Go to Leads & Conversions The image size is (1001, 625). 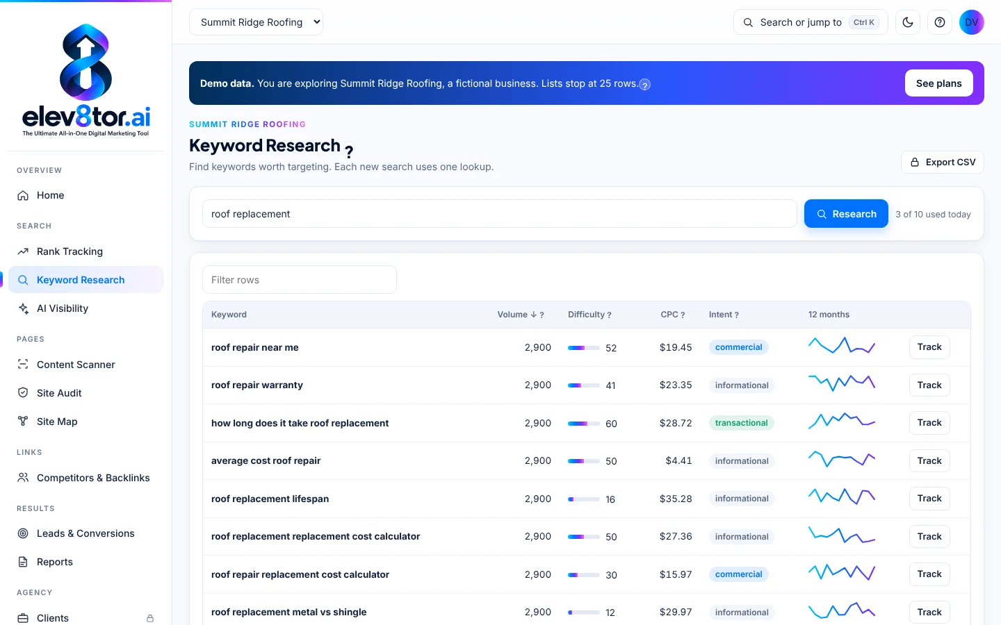86,533
